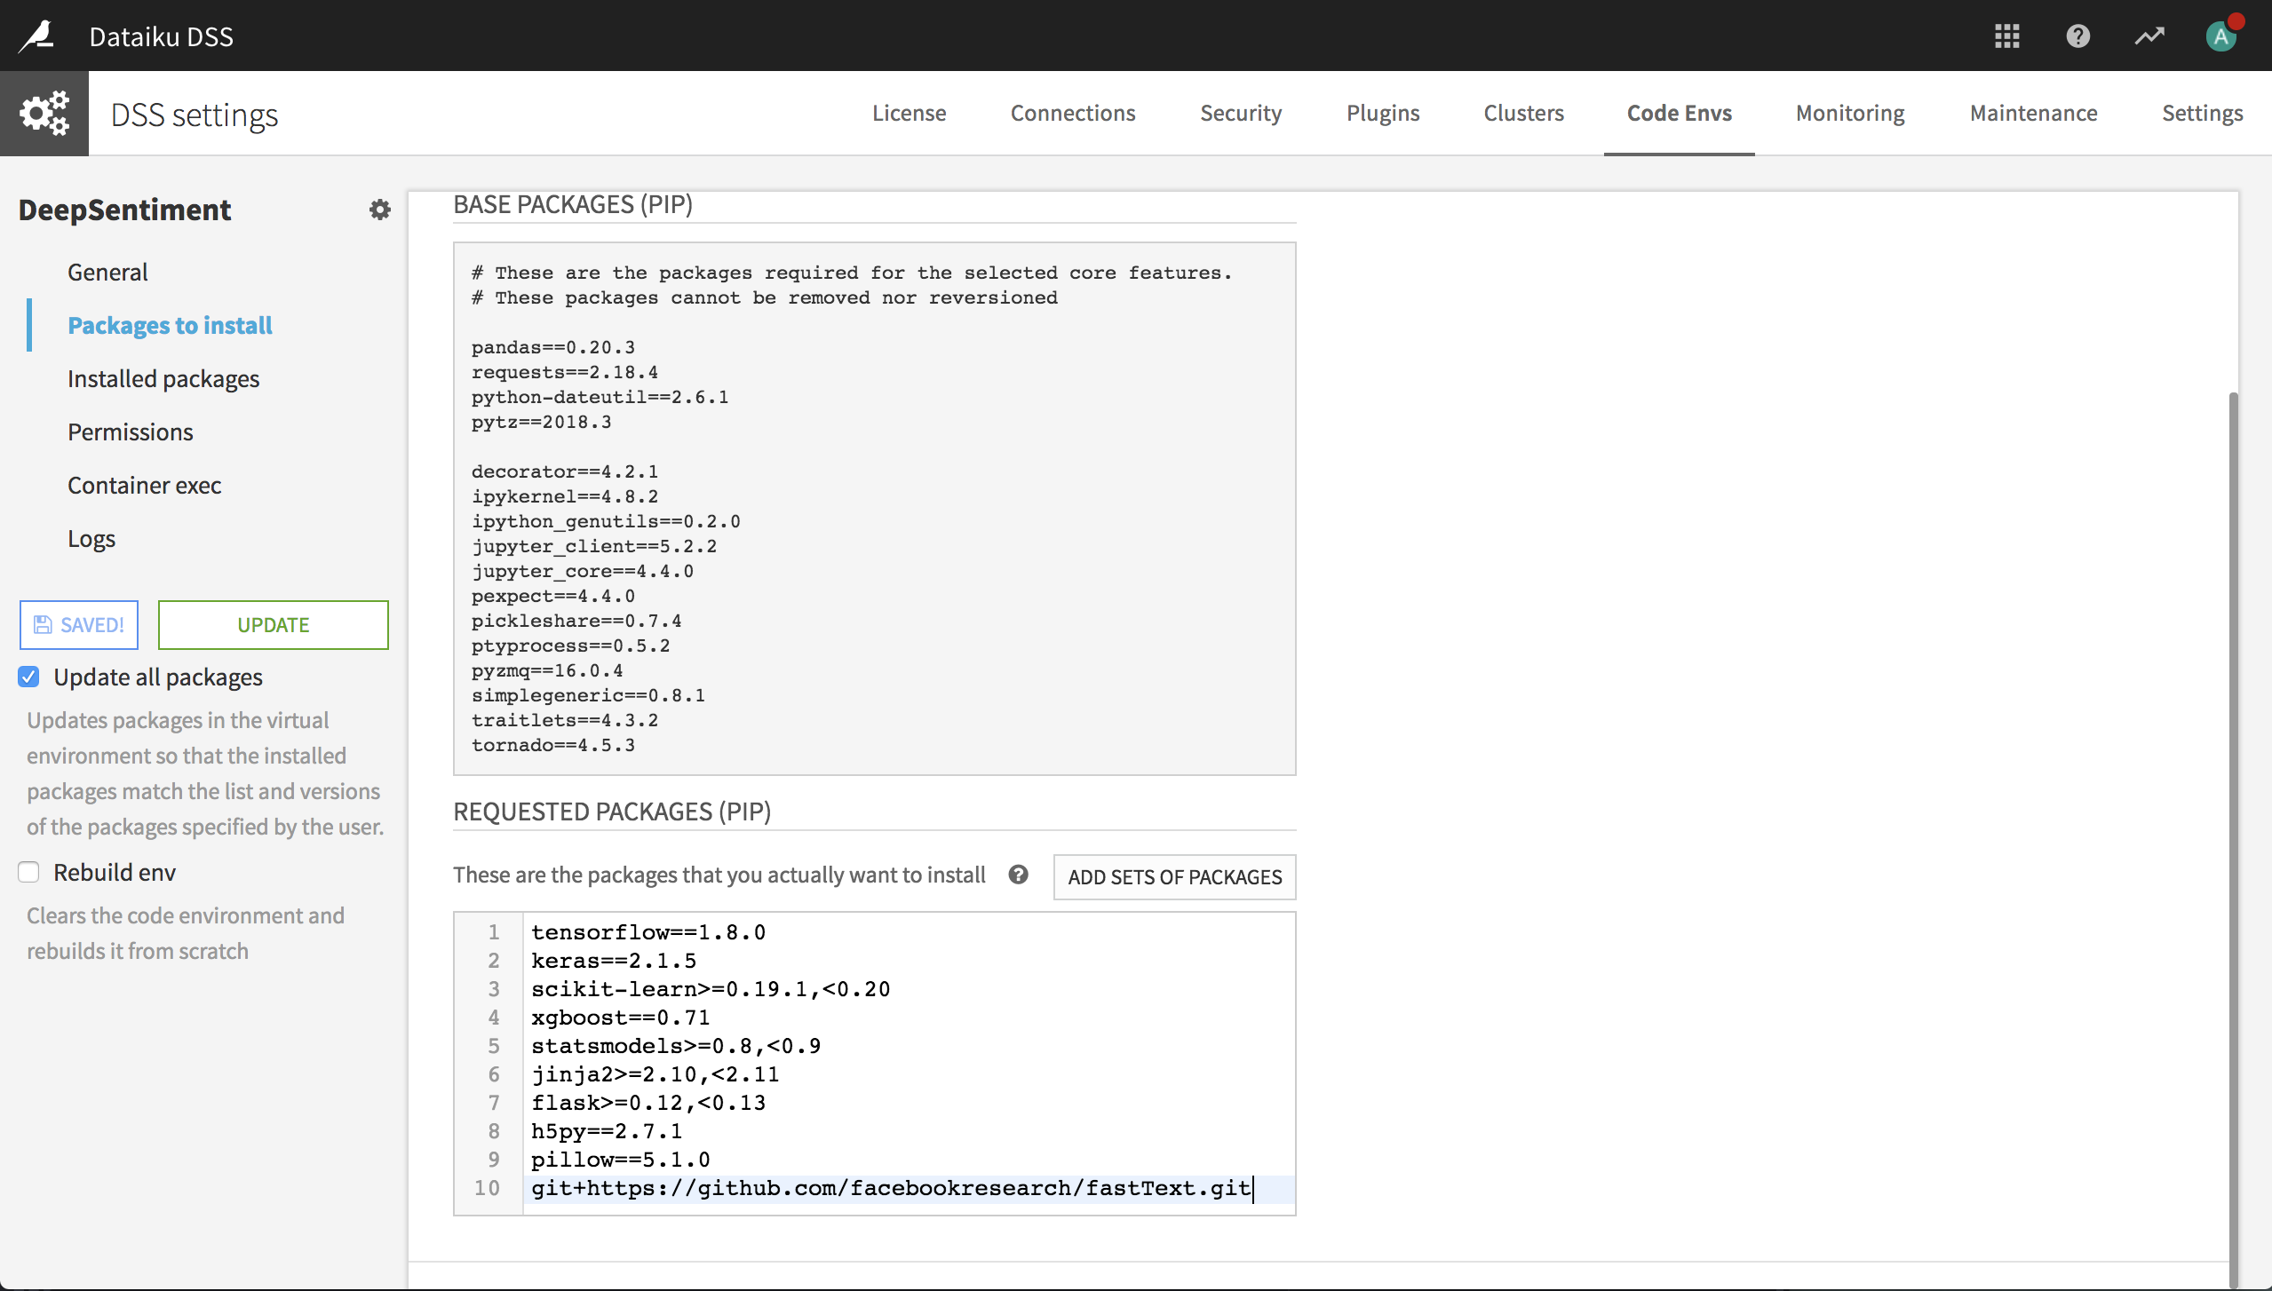Enable Rebuild env checkbox

[28, 873]
